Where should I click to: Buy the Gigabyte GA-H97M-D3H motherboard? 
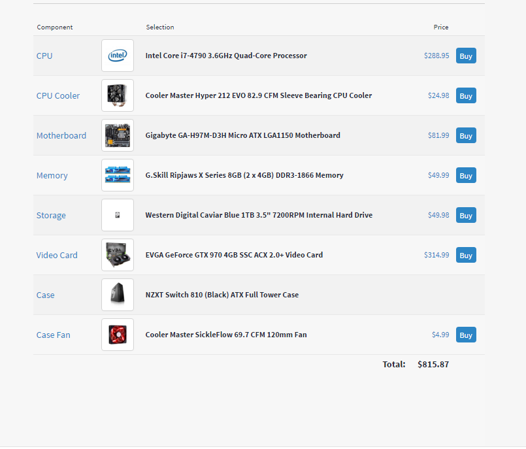[x=466, y=135]
